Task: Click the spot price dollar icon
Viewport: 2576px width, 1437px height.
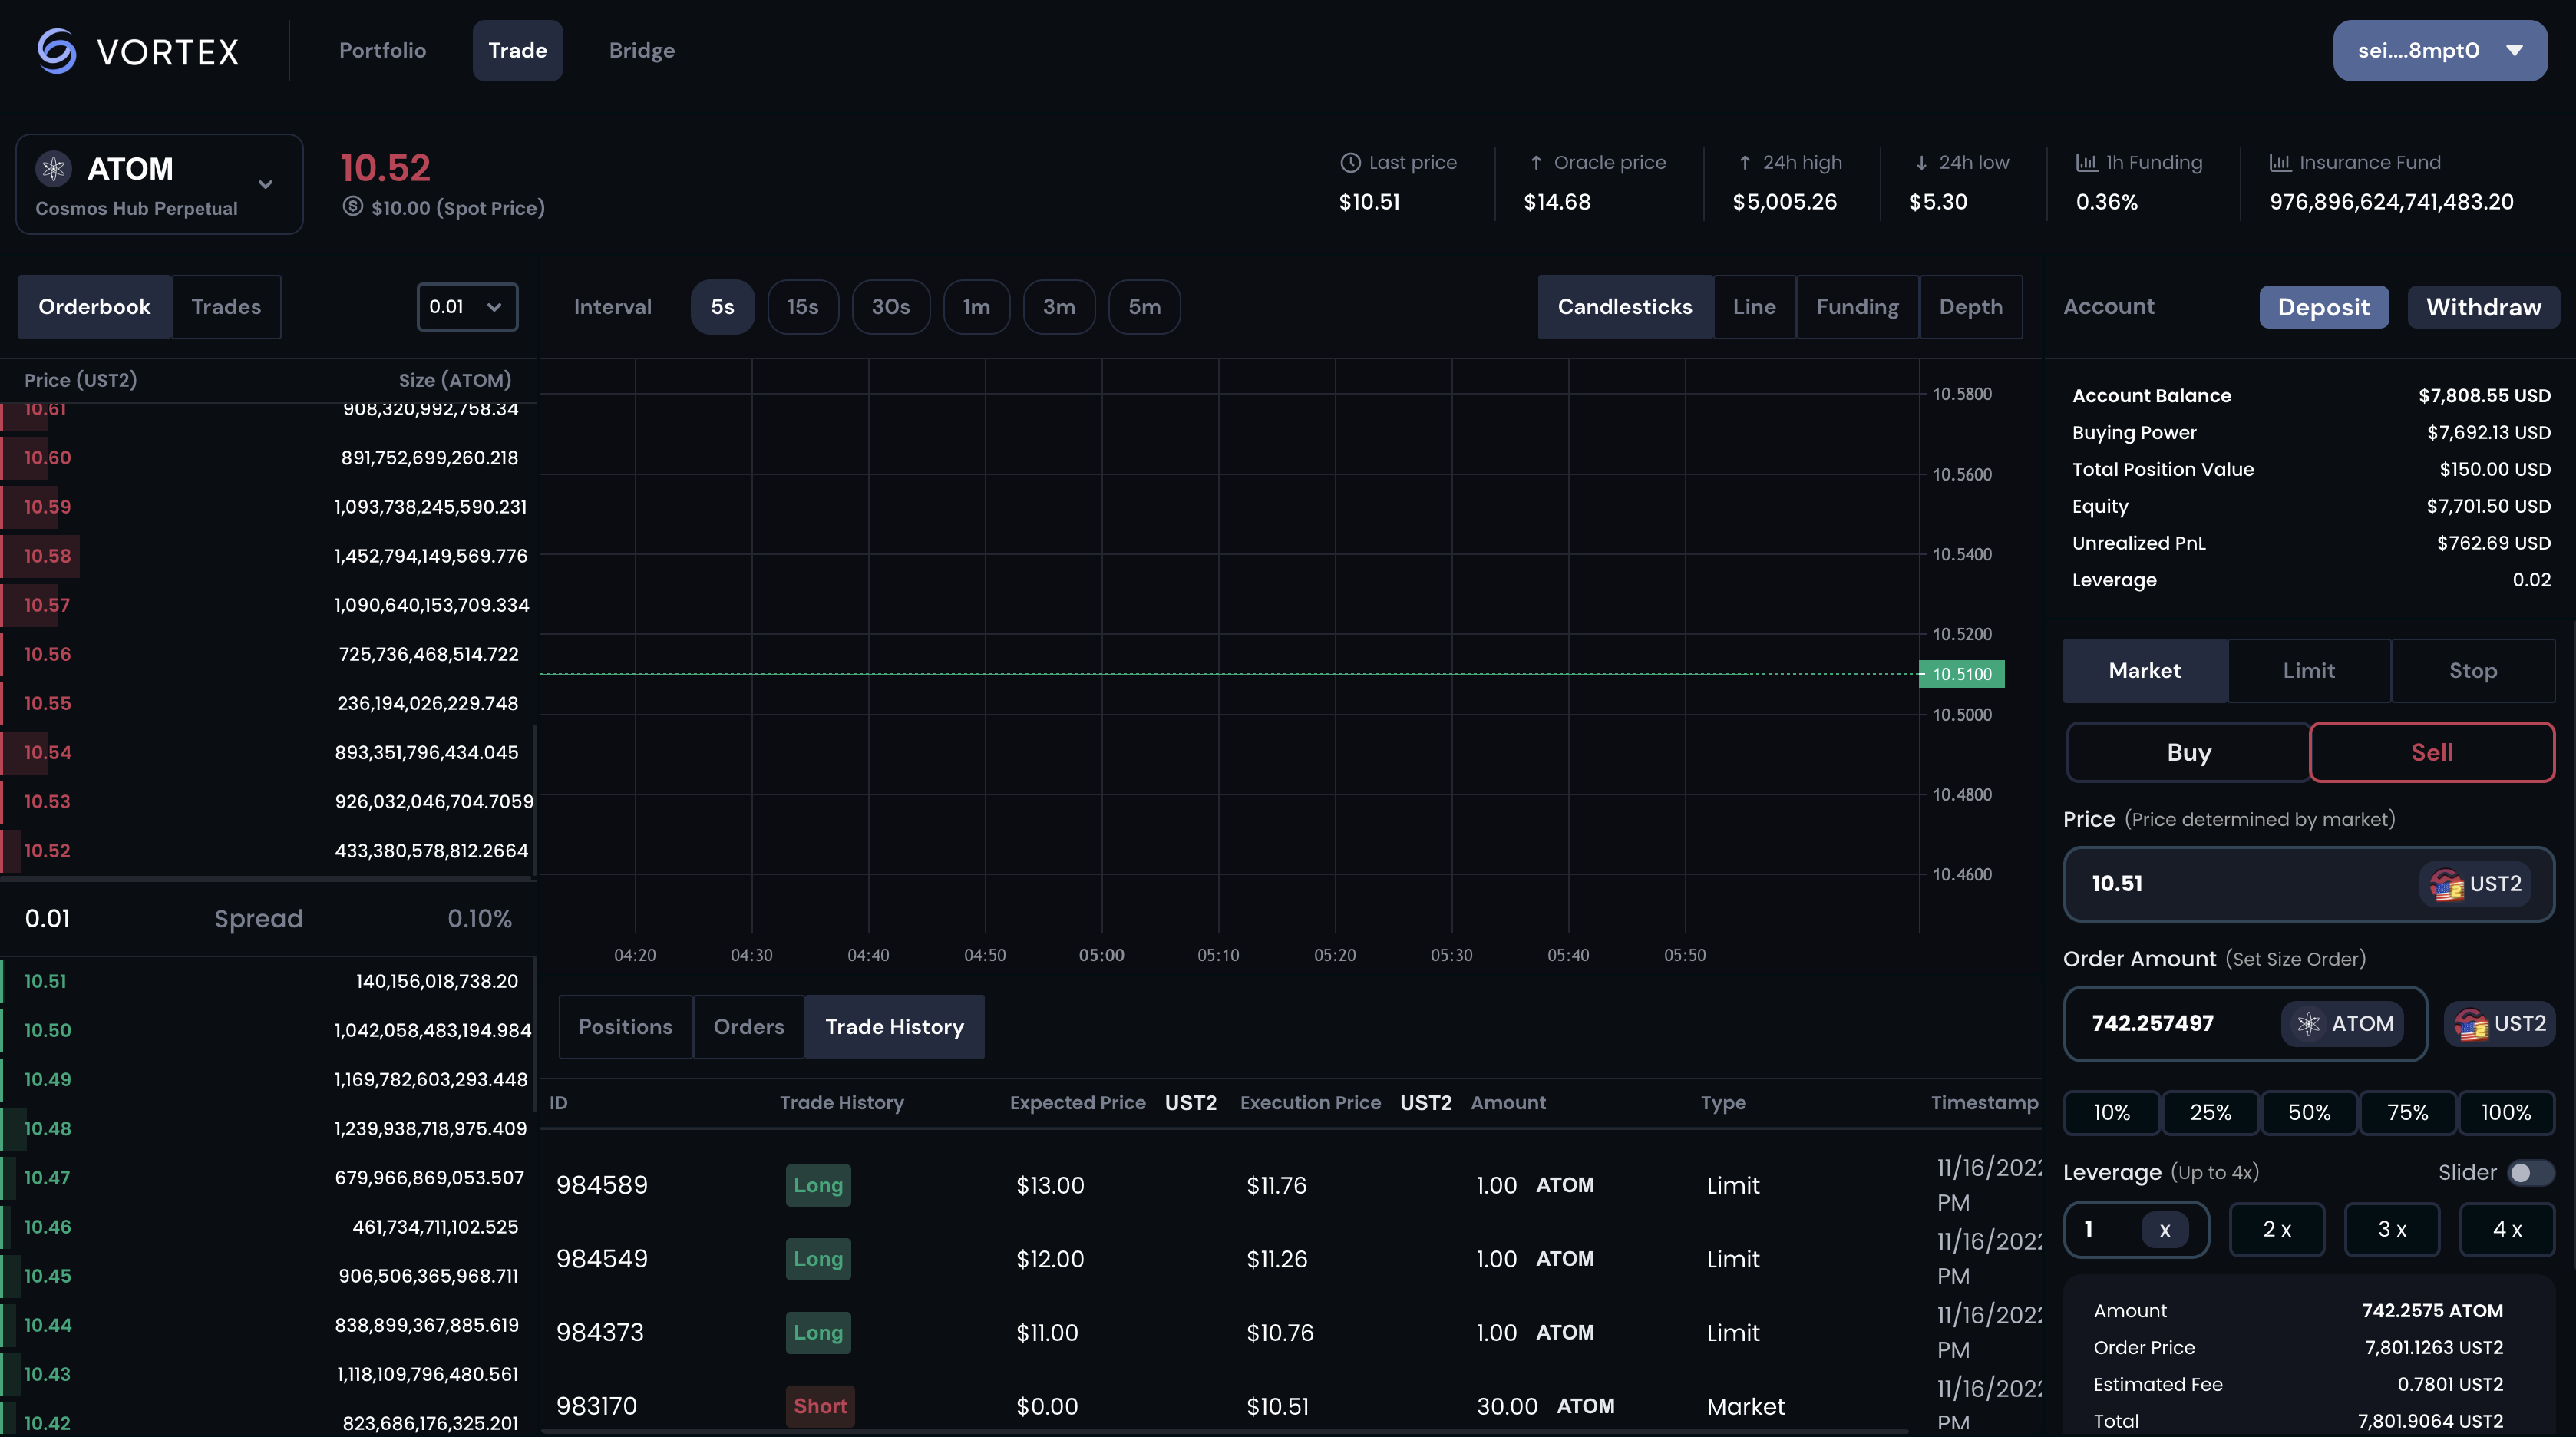Action: 353,207
